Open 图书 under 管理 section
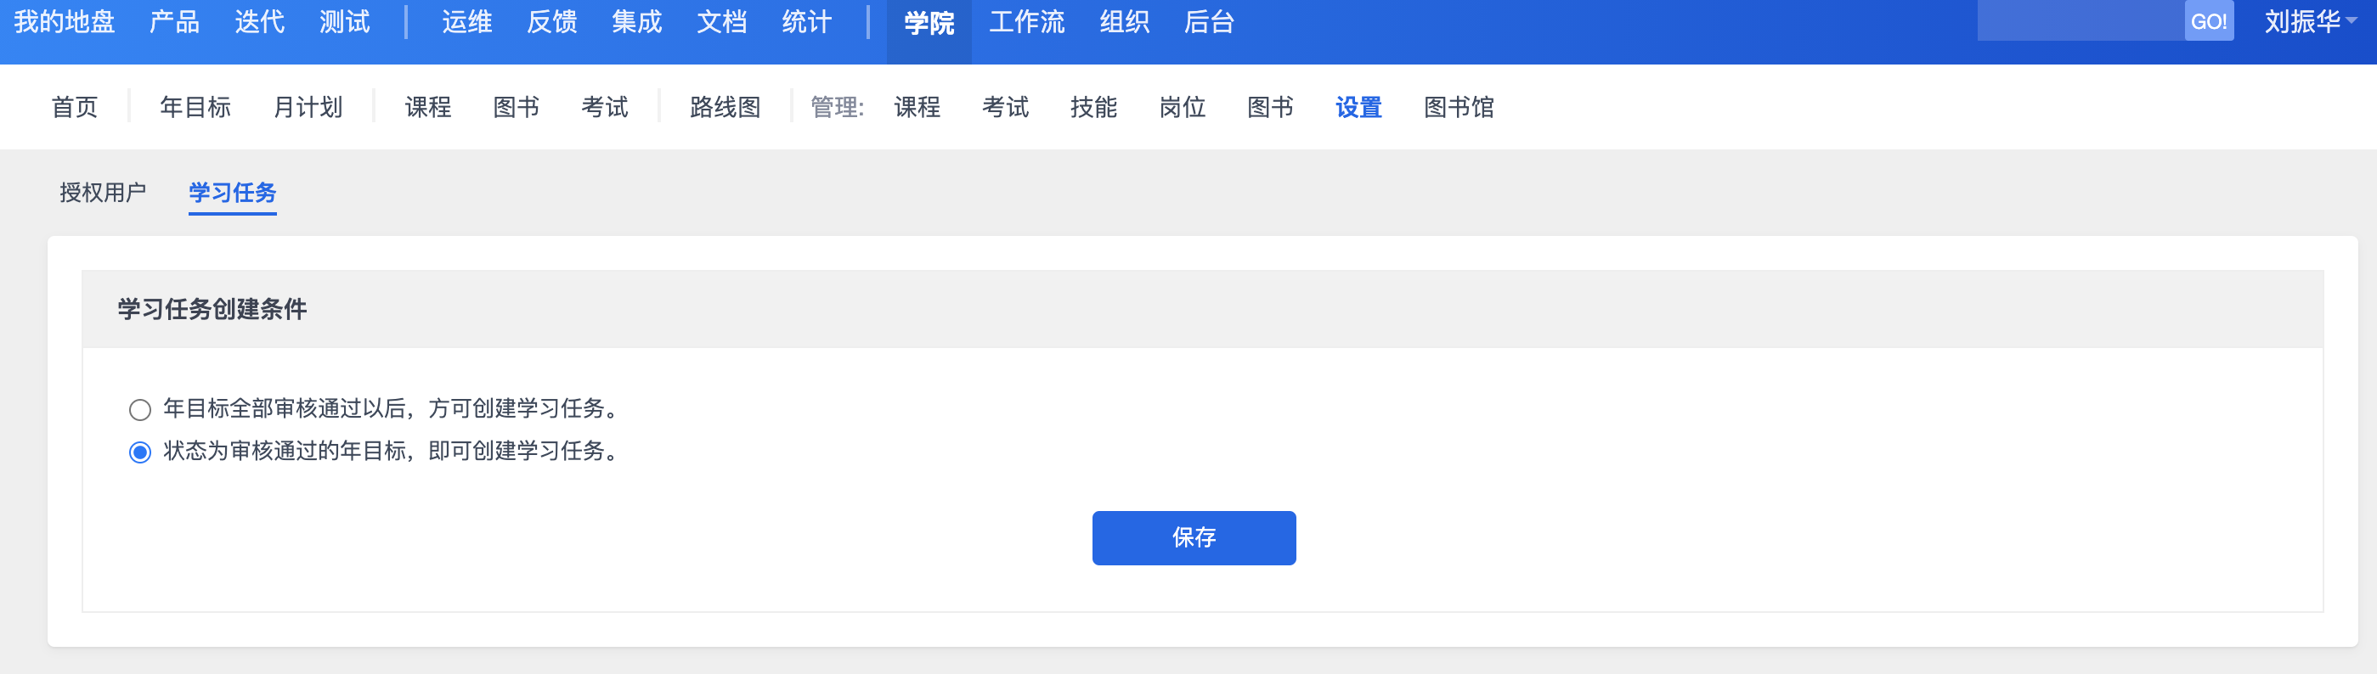The width and height of the screenshot is (2377, 674). pos(1270,107)
